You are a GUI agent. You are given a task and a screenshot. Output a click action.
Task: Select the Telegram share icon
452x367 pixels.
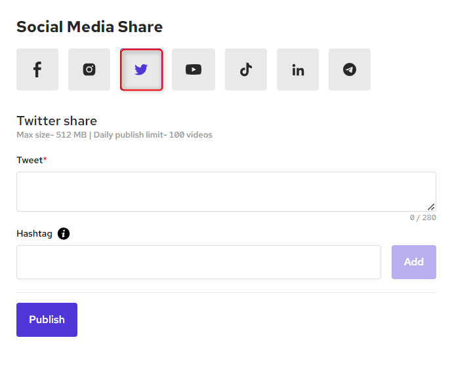(x=350, y=69)
